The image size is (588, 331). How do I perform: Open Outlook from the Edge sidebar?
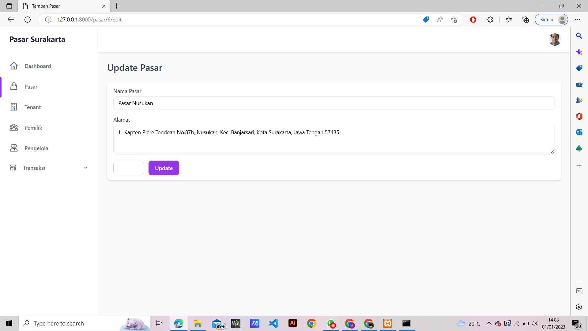click(579, 132)
